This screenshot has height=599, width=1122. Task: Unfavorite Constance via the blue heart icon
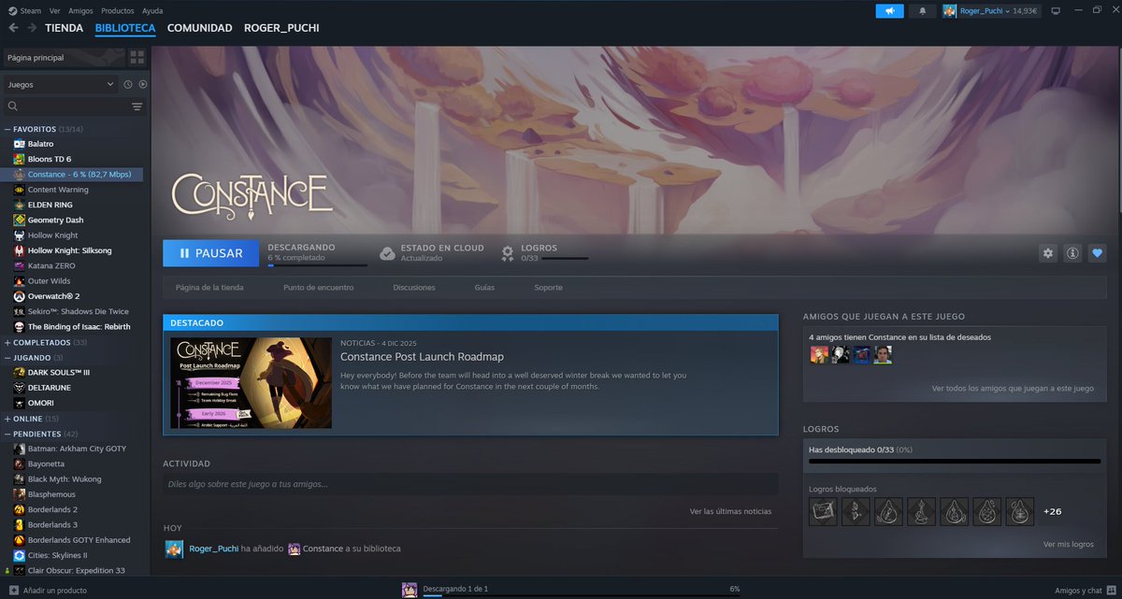click(x=1099, y=252)
